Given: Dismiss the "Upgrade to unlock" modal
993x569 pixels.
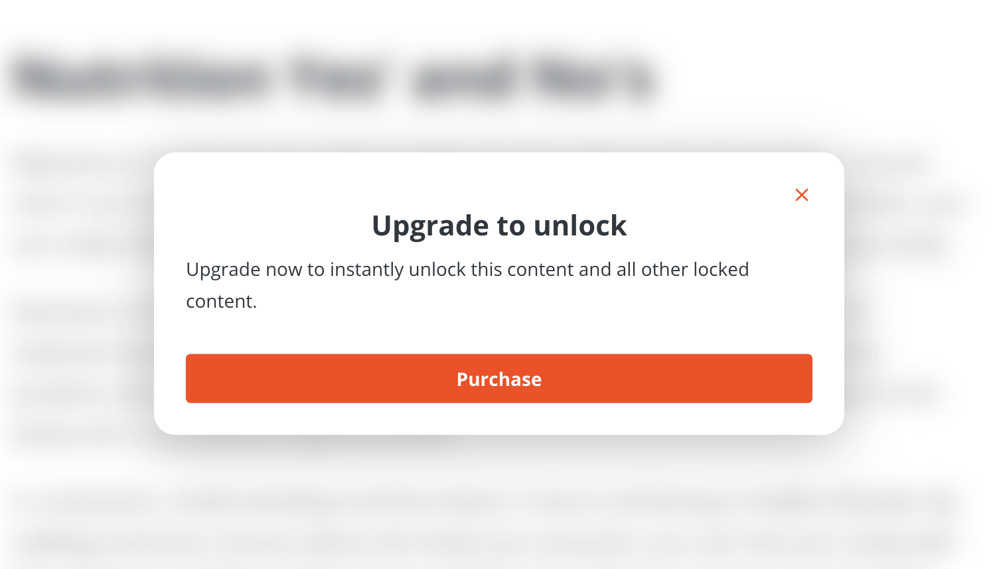Looking at the screenshot, I should coord(802,195).
